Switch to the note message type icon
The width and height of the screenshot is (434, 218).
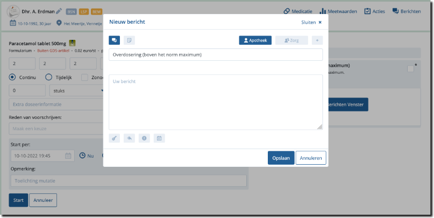pos(129,40)
